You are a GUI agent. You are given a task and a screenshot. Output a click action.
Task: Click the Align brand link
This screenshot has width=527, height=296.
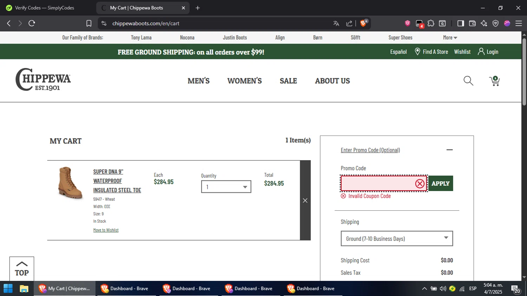(280, 38)
